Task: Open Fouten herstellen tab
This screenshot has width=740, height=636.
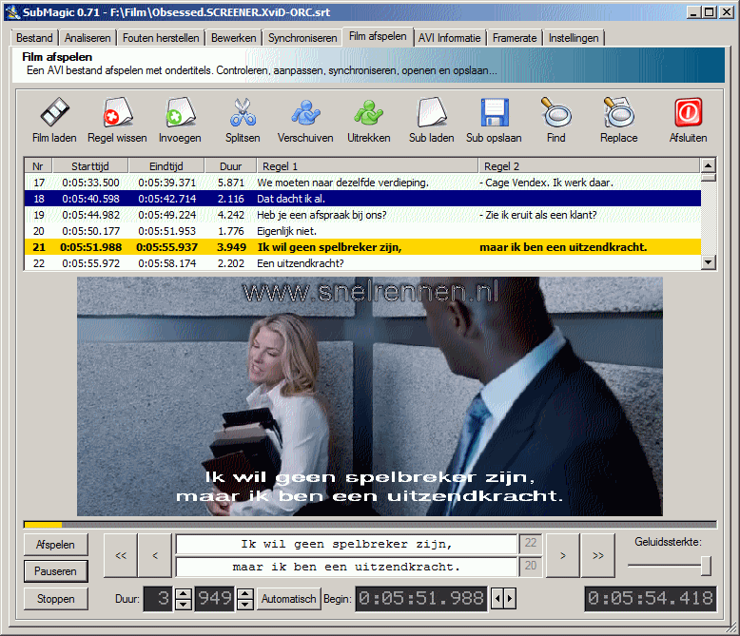Action: click(x=161, y=38)
